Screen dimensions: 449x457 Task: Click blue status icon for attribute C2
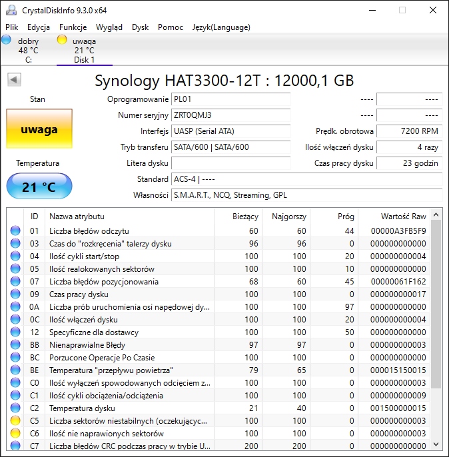pyautogui.click(x=15, y=408)
